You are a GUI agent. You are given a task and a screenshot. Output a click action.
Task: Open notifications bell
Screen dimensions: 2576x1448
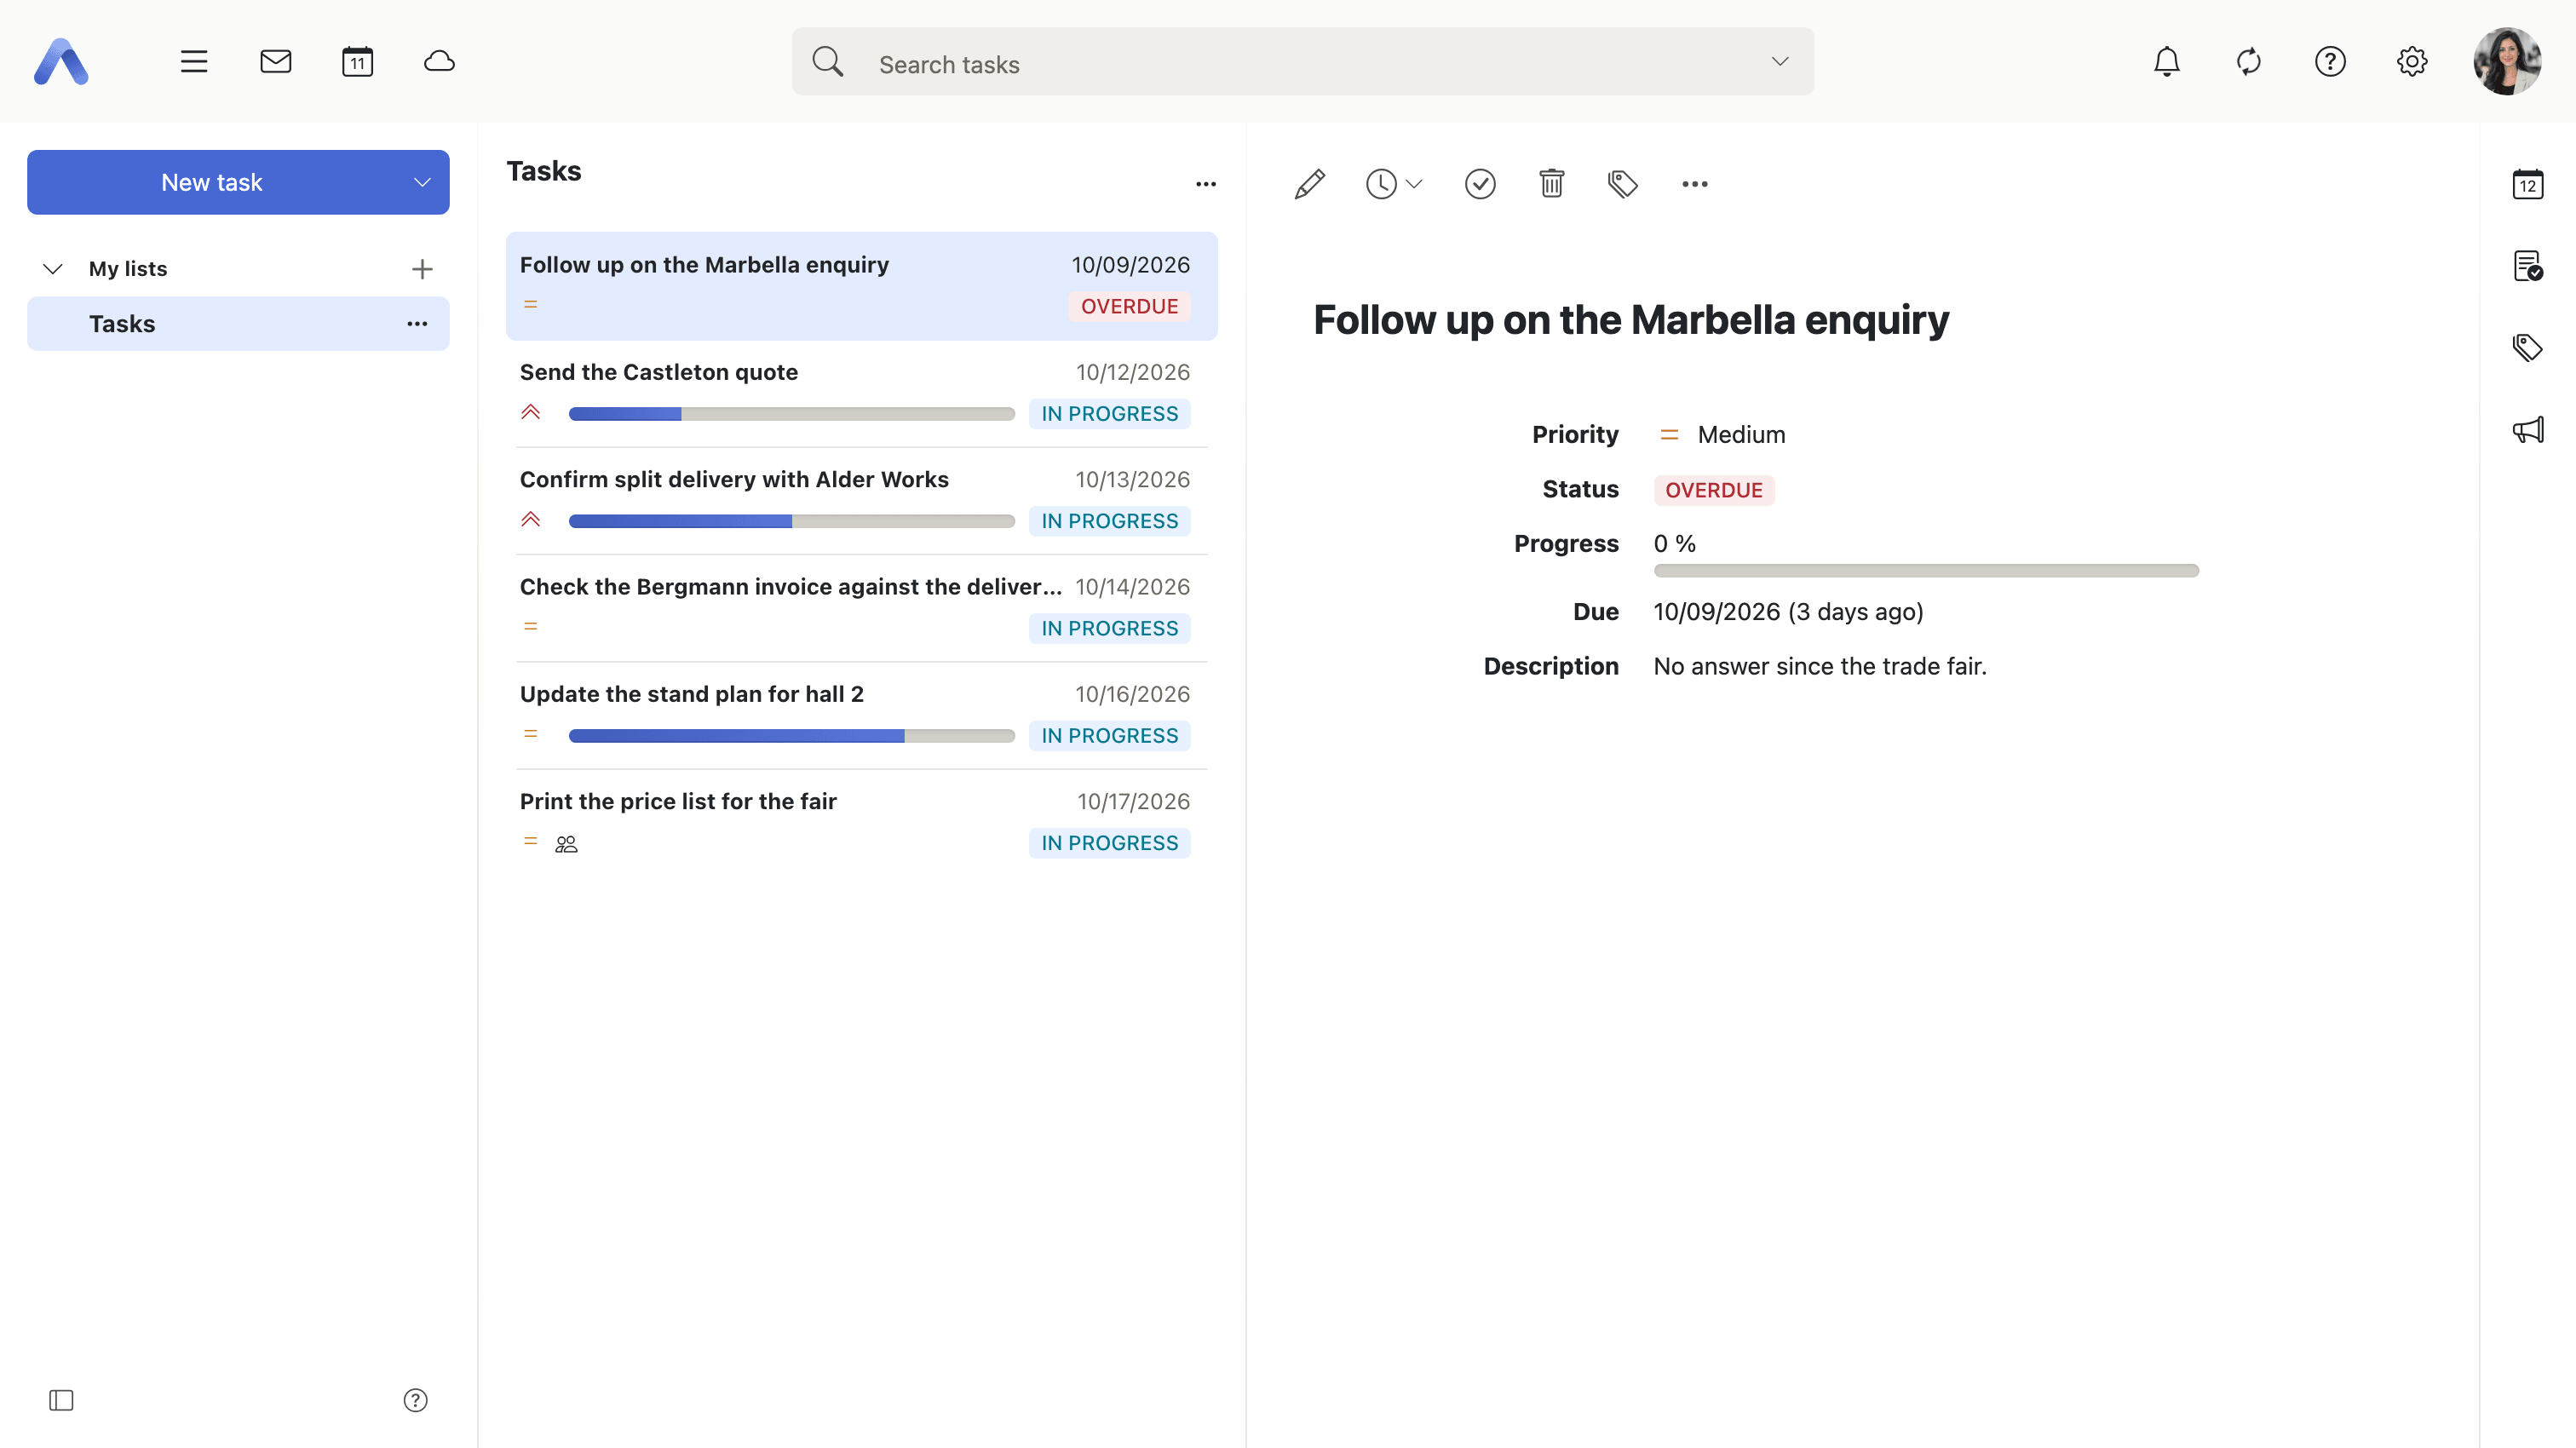[2167, 62]
